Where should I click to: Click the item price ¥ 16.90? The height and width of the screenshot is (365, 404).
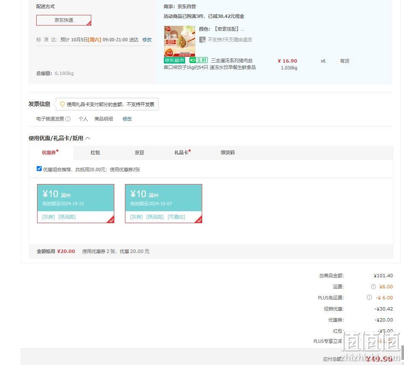click(287, 61)
